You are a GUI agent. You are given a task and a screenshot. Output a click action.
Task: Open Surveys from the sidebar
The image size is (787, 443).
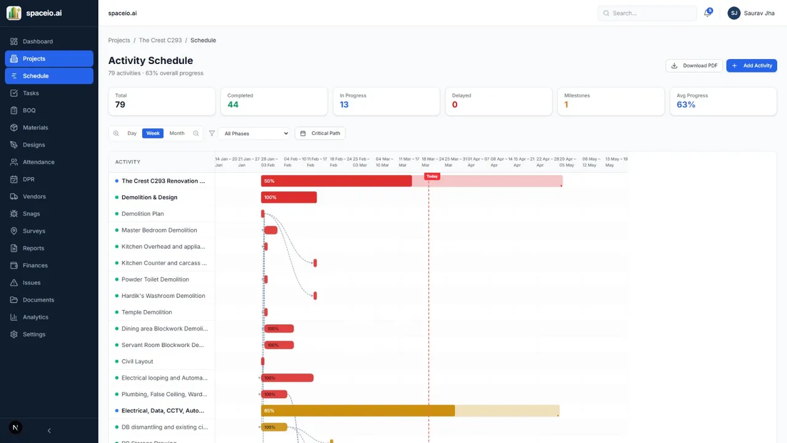pos(49,231)
